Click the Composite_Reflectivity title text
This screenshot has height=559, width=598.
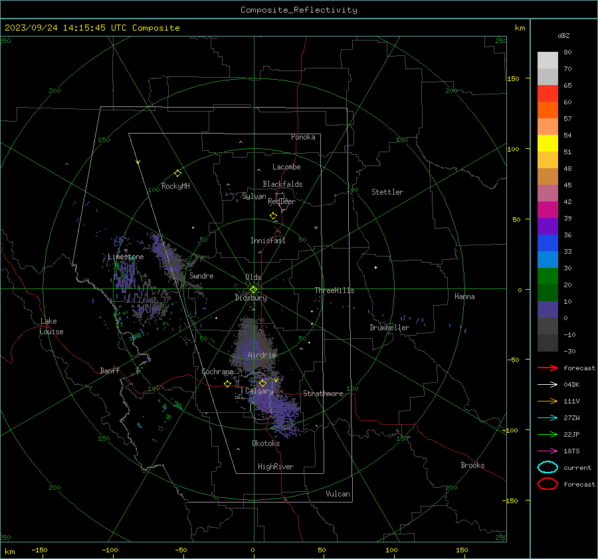pos(298,10)
